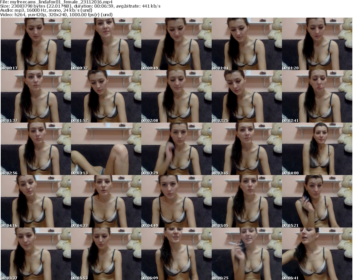
Task: Click the Size and duration info line
Action: click(x=80, y=6)
